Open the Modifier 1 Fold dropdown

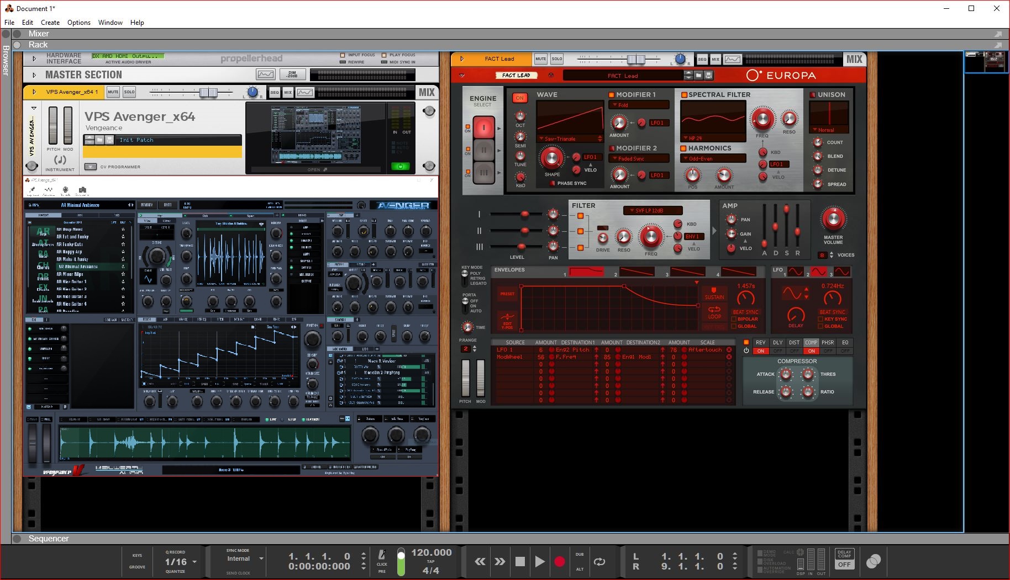[639, 105]
